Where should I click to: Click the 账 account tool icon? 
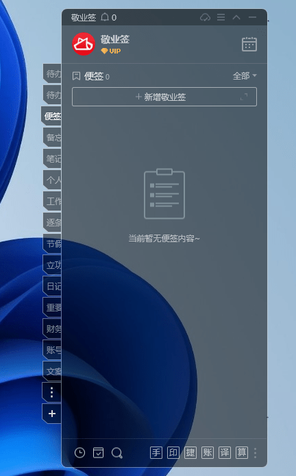(x=208, y=453)
